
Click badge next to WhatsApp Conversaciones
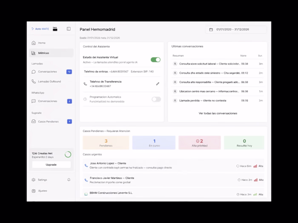[x=69, y=101]
